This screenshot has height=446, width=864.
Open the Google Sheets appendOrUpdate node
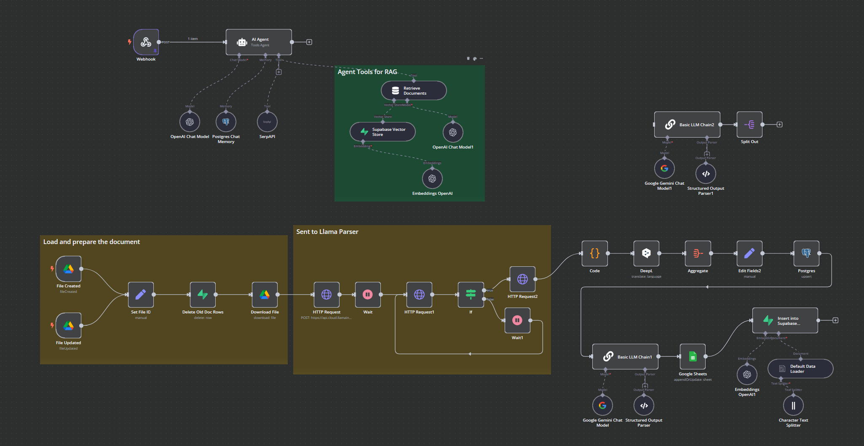[693, 356]
